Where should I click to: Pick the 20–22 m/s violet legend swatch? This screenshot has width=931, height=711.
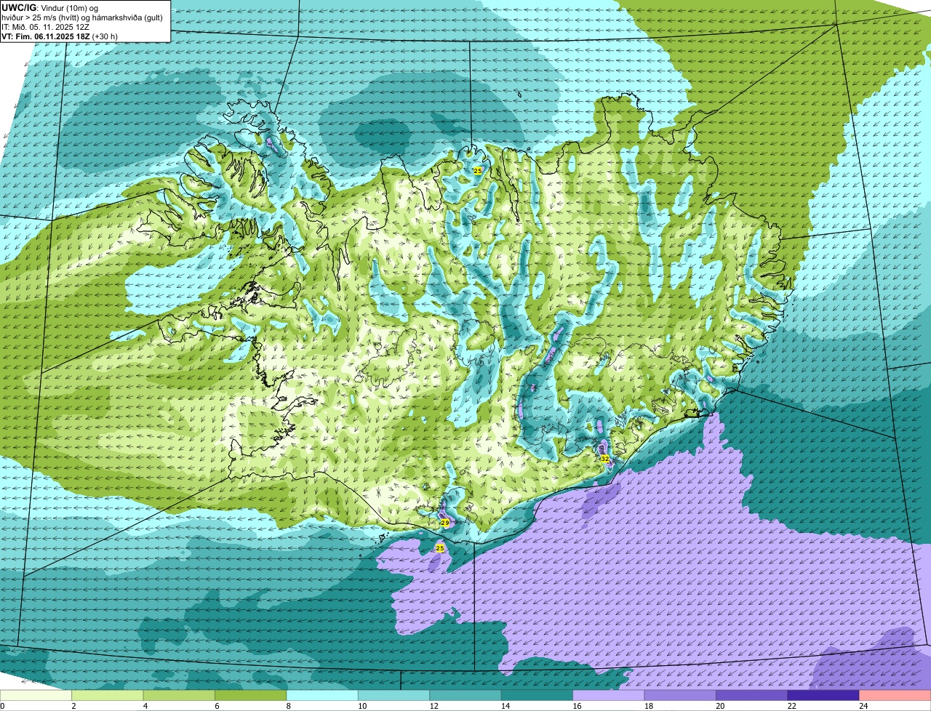pyautogui.click(x=753, y=695)
